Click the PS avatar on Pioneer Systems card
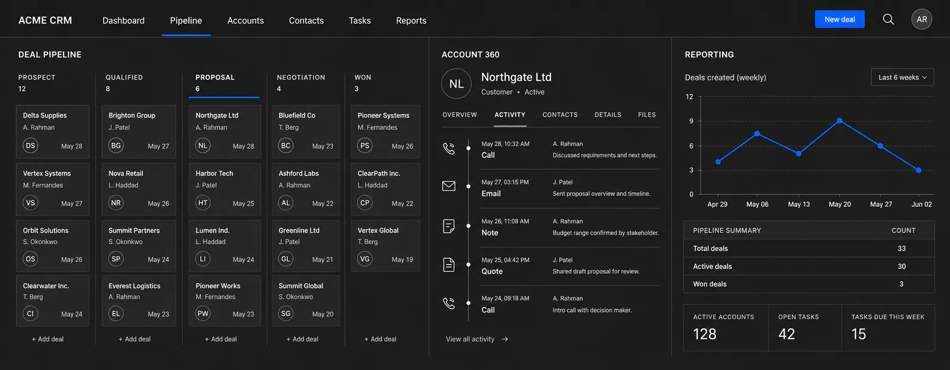Screen dimensions: 950x370 tap(365, 145)
